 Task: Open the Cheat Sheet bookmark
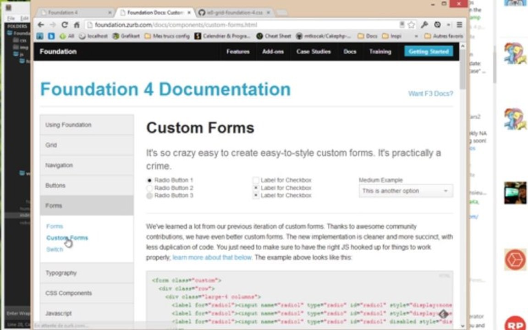click(274, 36)
